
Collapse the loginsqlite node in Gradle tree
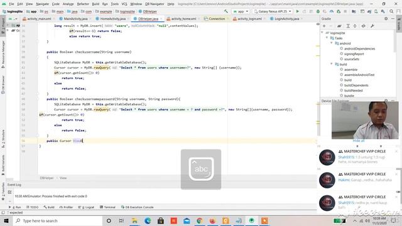tap(322, 33)
